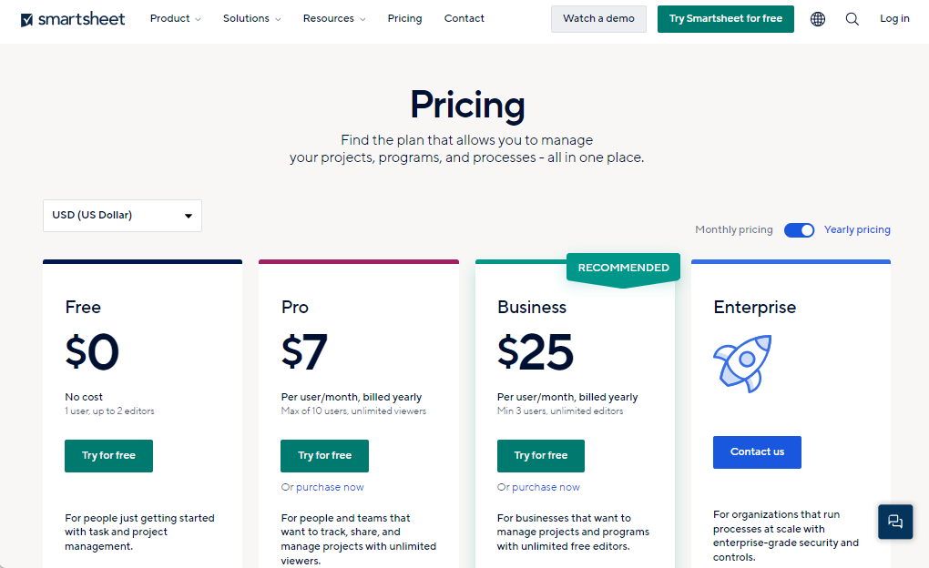Select the Monthly pricing label
Screen dimensions: 929x568
(733, 230)
